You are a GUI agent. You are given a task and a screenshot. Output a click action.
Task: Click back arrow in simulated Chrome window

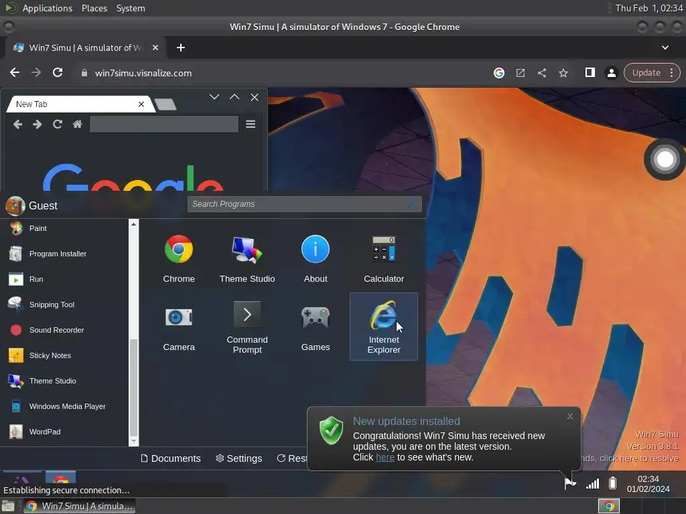17,124
